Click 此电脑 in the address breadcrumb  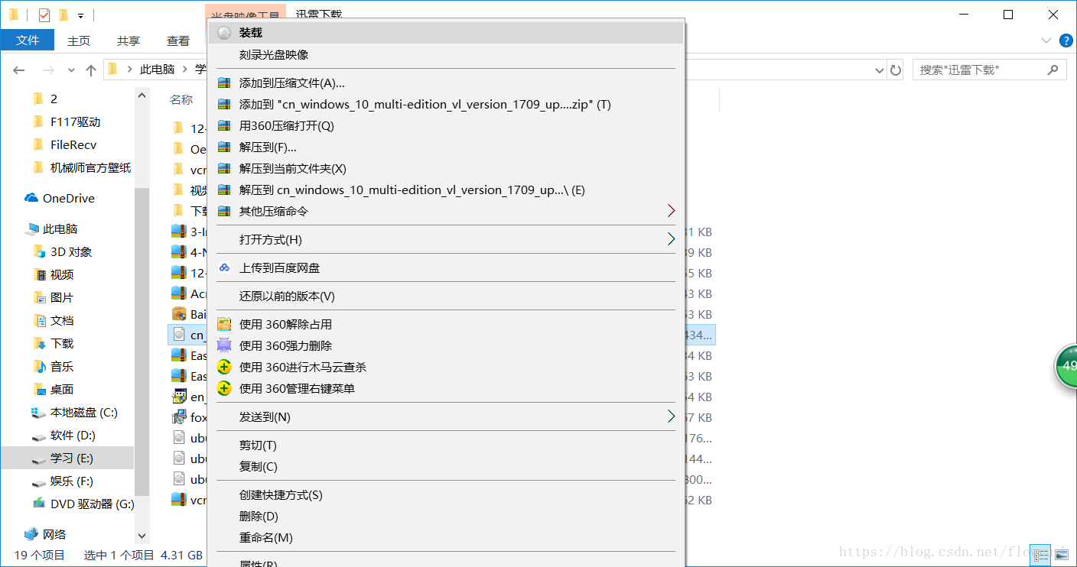[x=158, y=70]
